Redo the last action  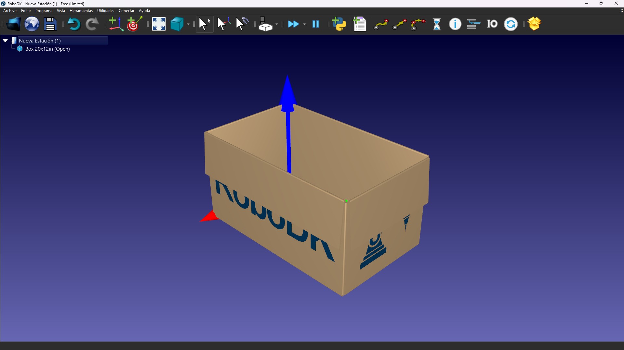click(92, 24)
